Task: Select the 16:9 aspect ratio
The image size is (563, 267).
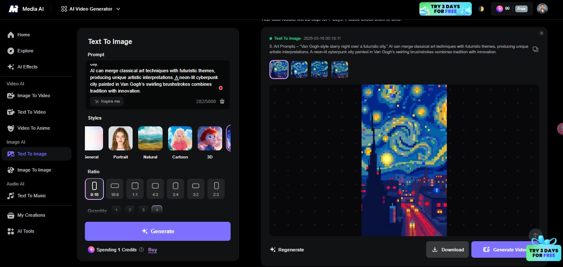Action: (114, 189)
